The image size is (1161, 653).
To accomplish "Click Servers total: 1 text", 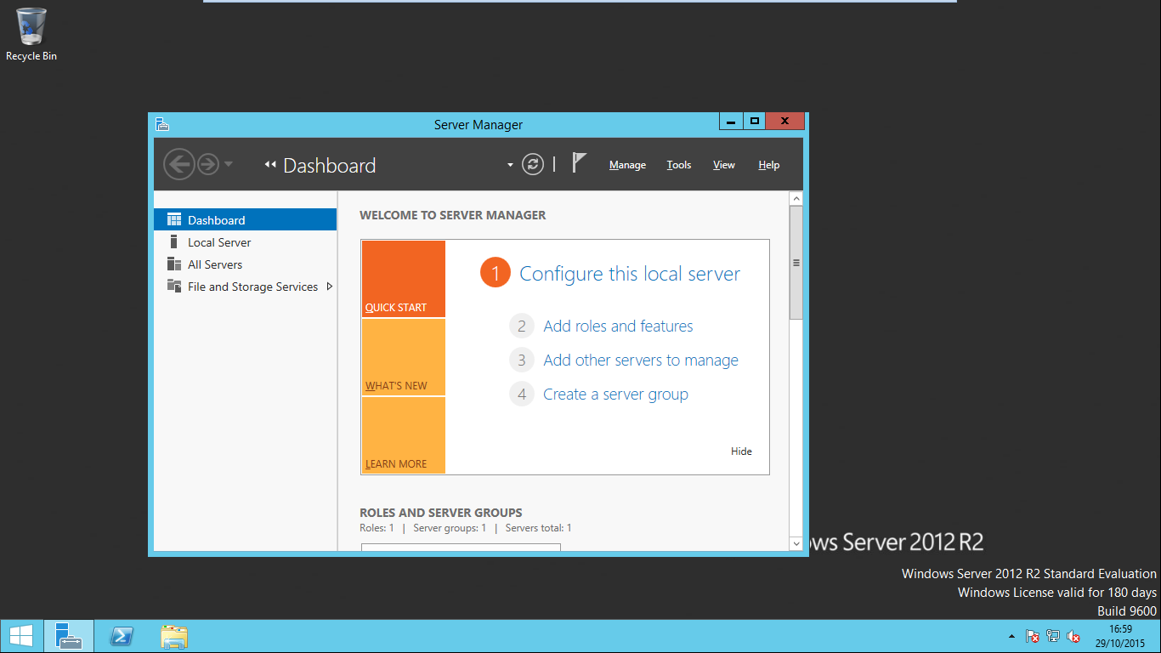I will pyautogui.click(x=538, y=528).
